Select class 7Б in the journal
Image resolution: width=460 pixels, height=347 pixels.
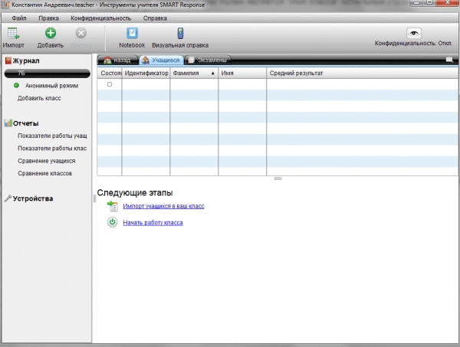(48, 74)
